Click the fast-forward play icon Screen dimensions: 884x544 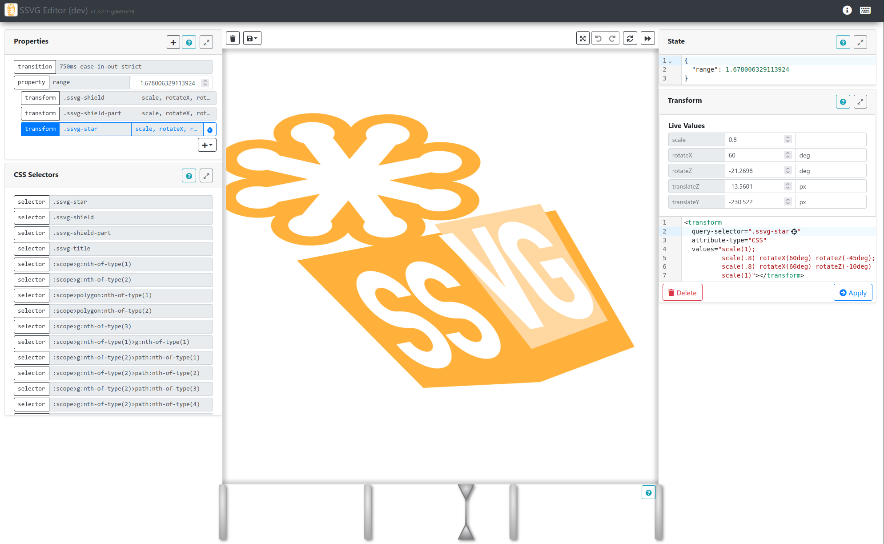coord(648,39)
